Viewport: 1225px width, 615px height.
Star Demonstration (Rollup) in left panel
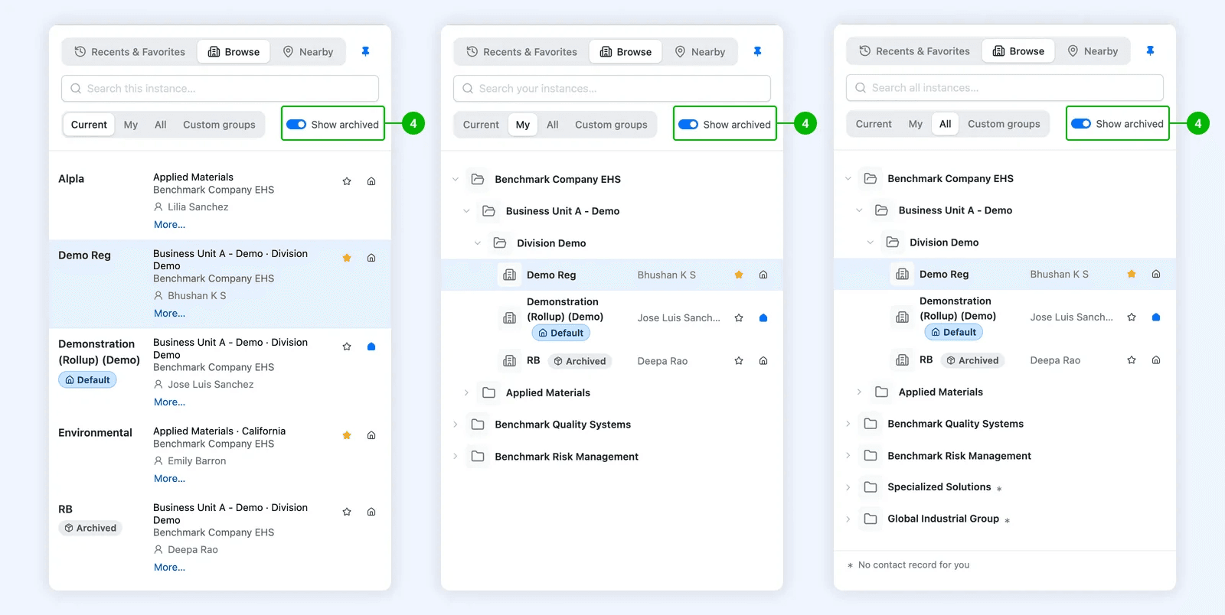click(347, 347)
